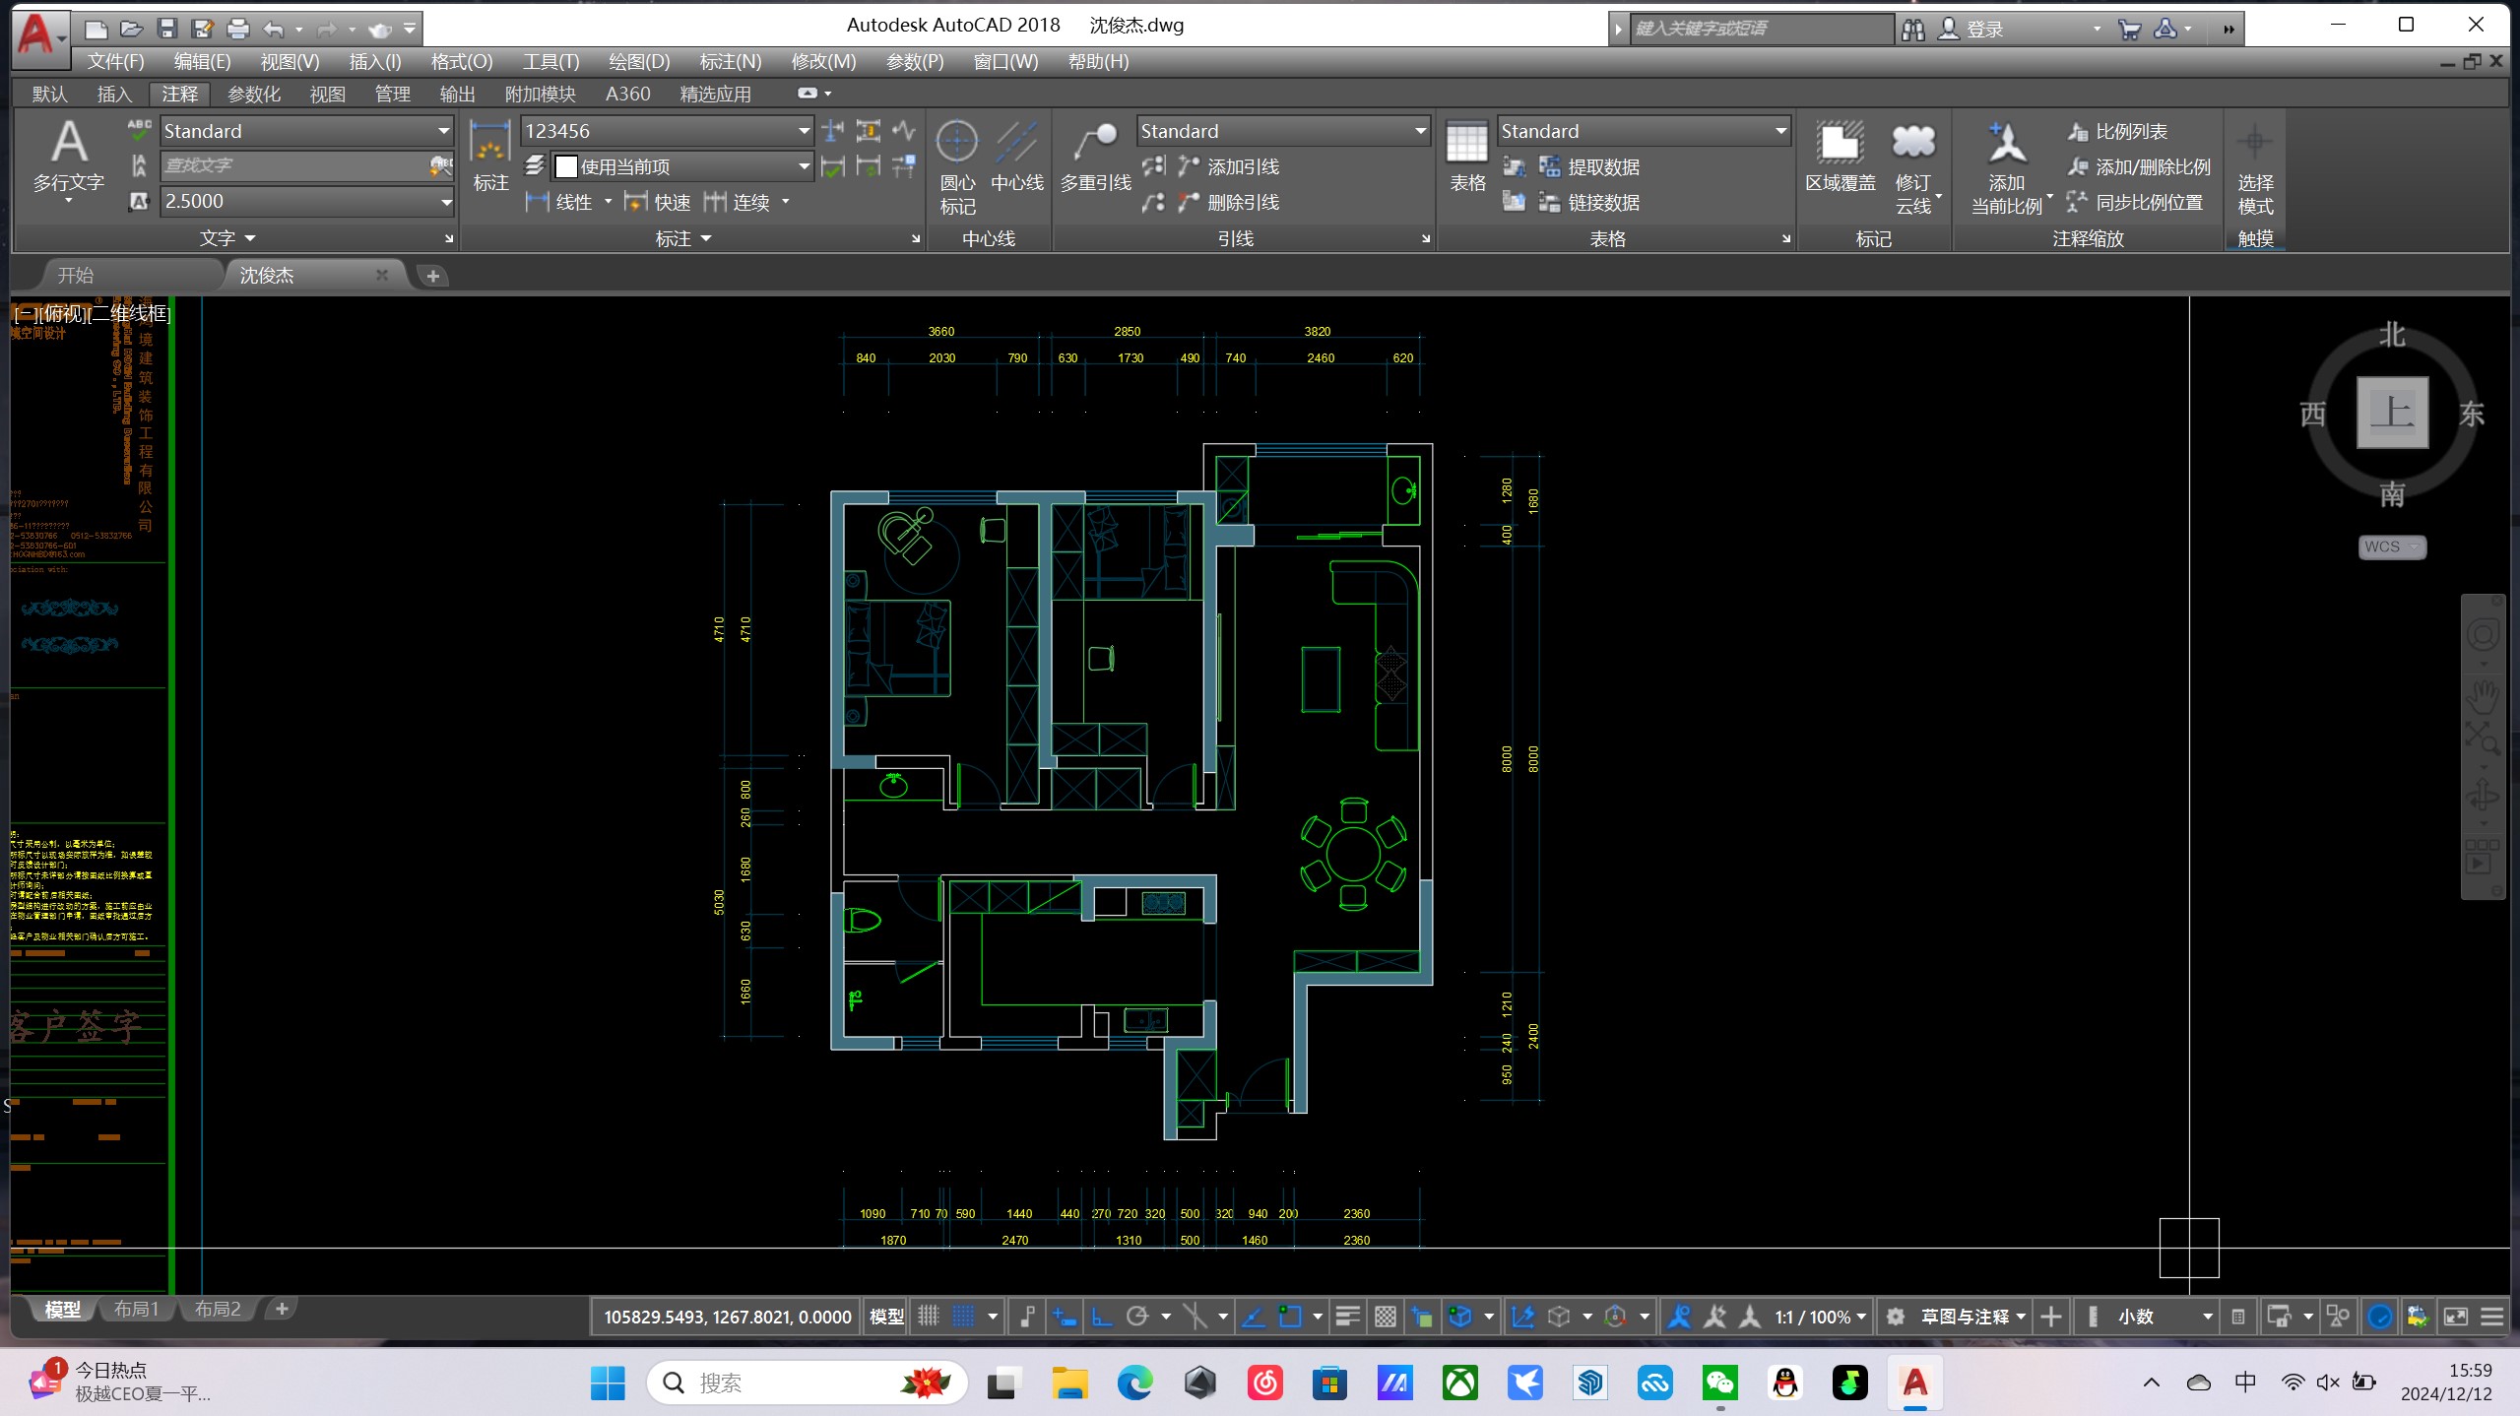The image size is (2520, 1416).
Task: Open the 2.5000 text height dropdown
Action: click(x=445, y=202)
